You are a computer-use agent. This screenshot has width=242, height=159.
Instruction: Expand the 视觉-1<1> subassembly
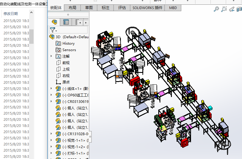coord(51,140)
